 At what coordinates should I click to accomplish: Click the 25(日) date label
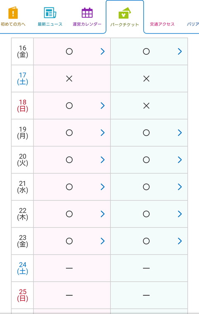click(22, 295)
